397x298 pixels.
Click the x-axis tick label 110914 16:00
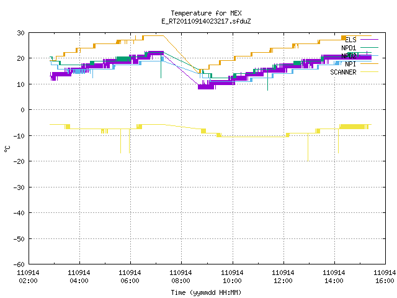tap(385, 277)
